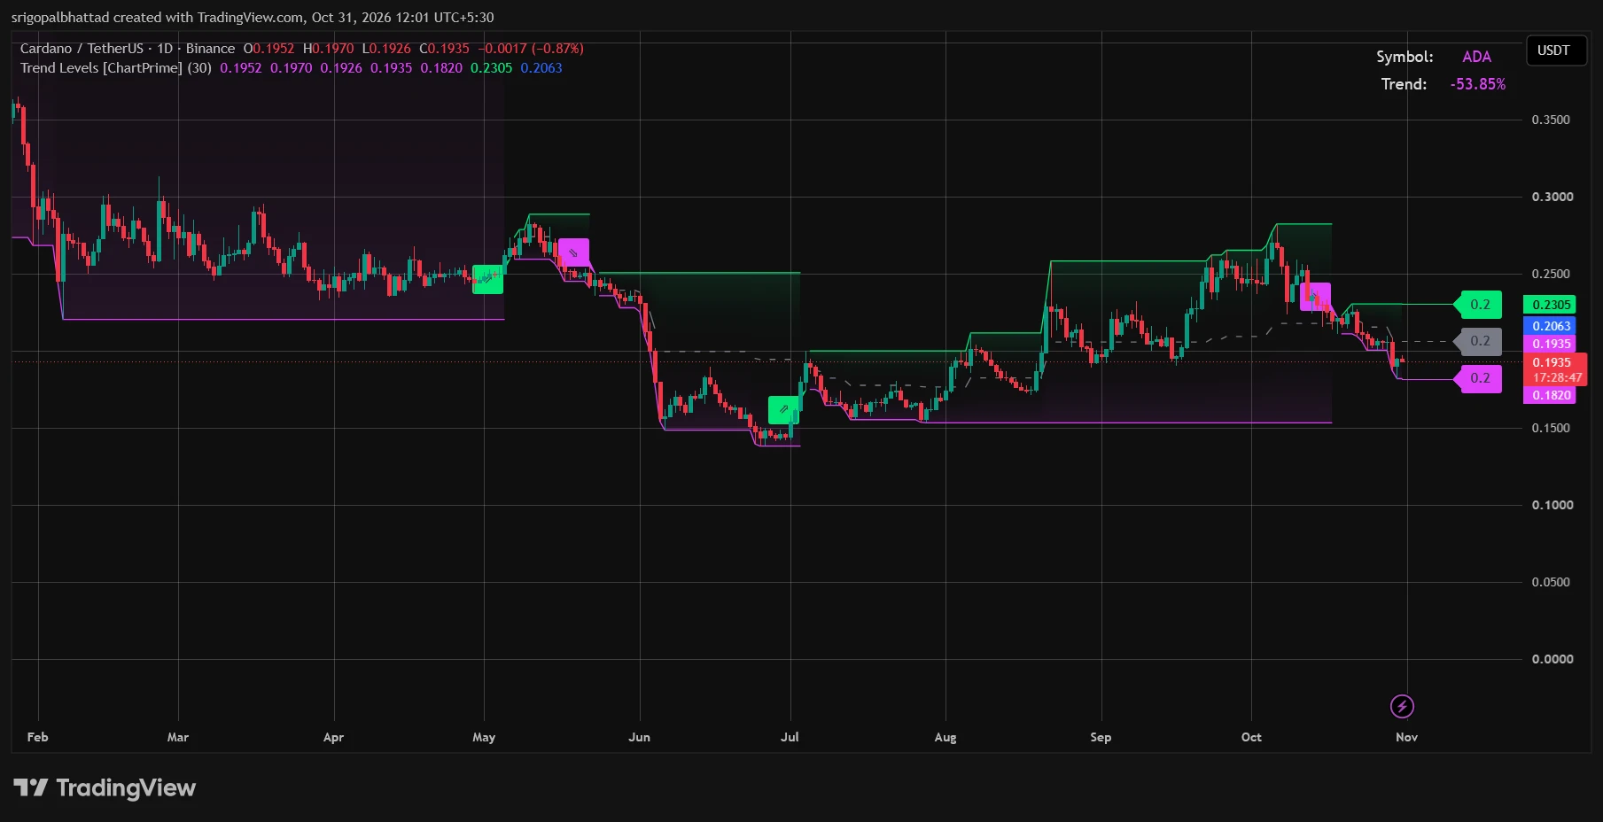The image size is (1603, 822).
Task: Click the 0.1000 price scale label
Action: pos(1551,505)
